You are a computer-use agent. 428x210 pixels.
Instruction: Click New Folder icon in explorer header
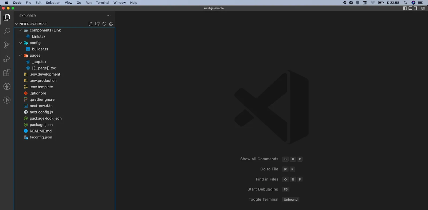coord(97,24)
